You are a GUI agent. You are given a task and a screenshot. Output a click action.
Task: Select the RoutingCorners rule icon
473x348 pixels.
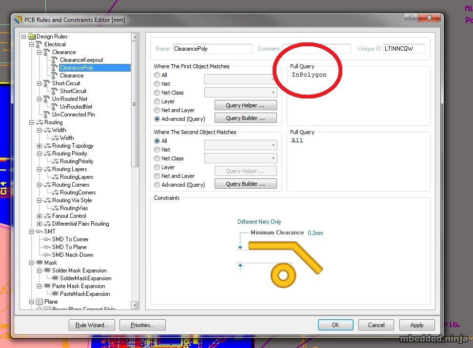point(54,192)
